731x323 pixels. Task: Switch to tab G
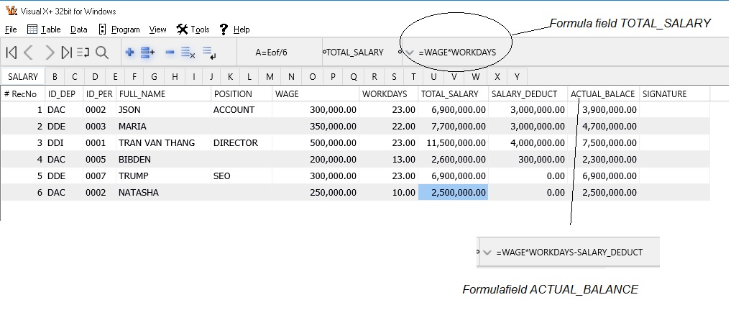tap(154, 76)
